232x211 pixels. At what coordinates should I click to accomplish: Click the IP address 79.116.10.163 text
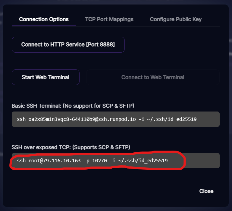coord(62,161)
